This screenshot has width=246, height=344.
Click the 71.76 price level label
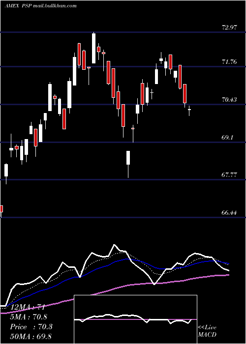[x=229, y=62]
